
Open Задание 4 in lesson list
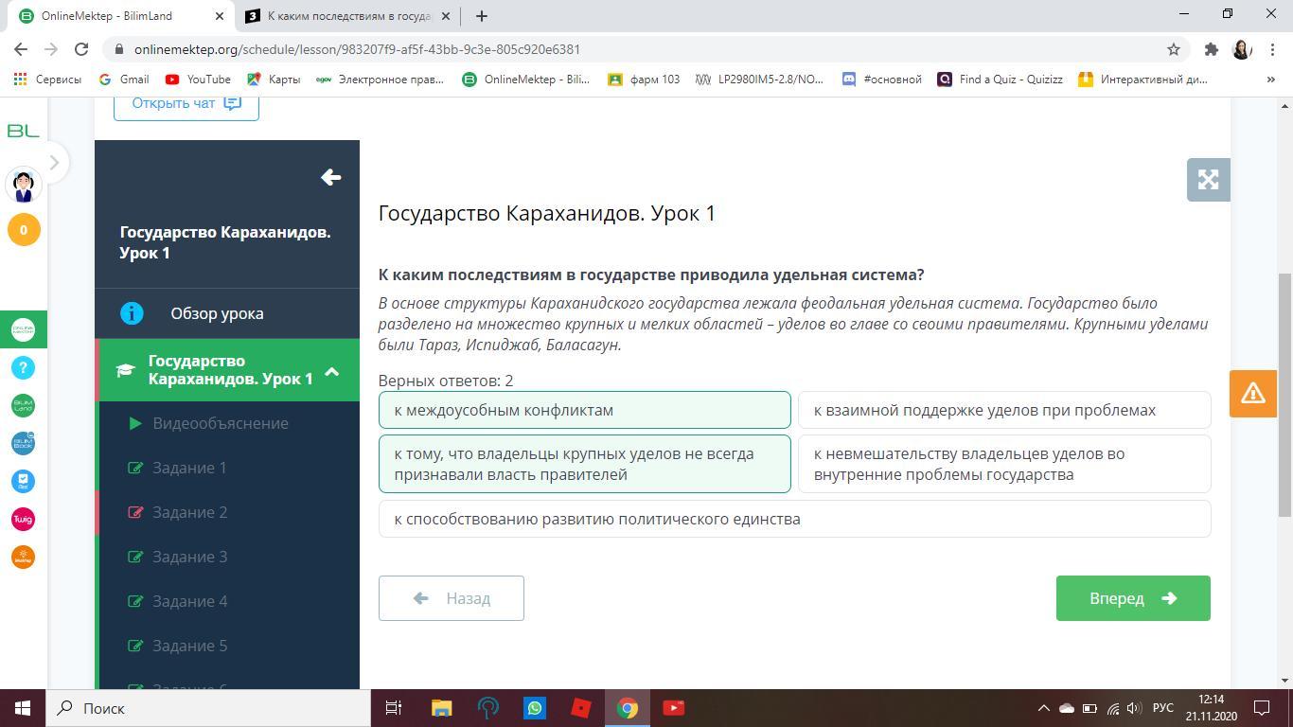point(227,601)
